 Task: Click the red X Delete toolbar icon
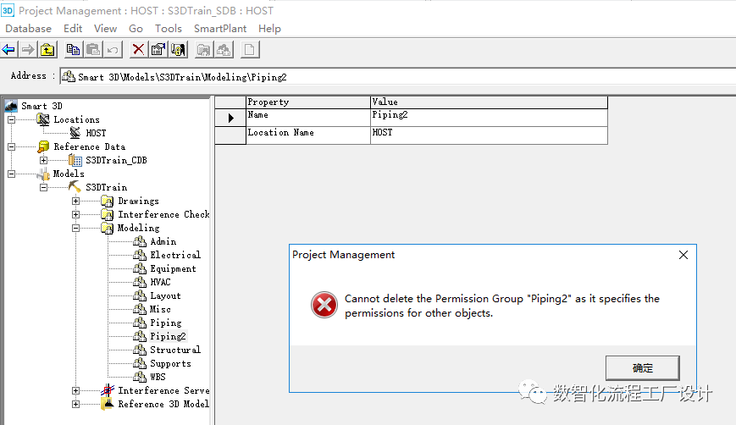point(138,50)
